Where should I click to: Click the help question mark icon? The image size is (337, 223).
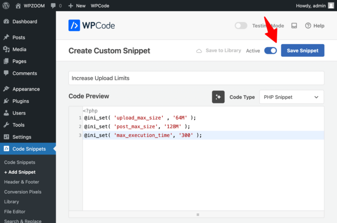pos(308,26)
